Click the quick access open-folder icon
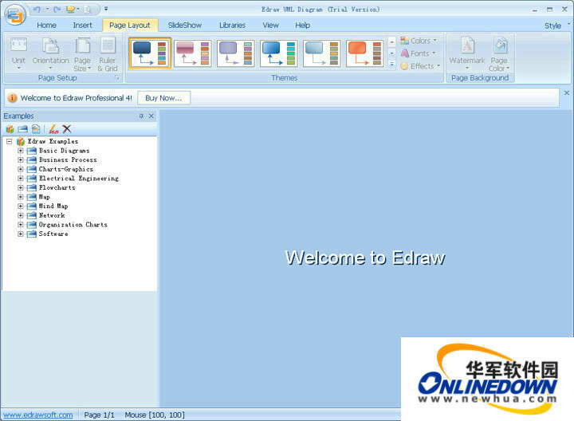Screen dimensions: 574x421 72,9
